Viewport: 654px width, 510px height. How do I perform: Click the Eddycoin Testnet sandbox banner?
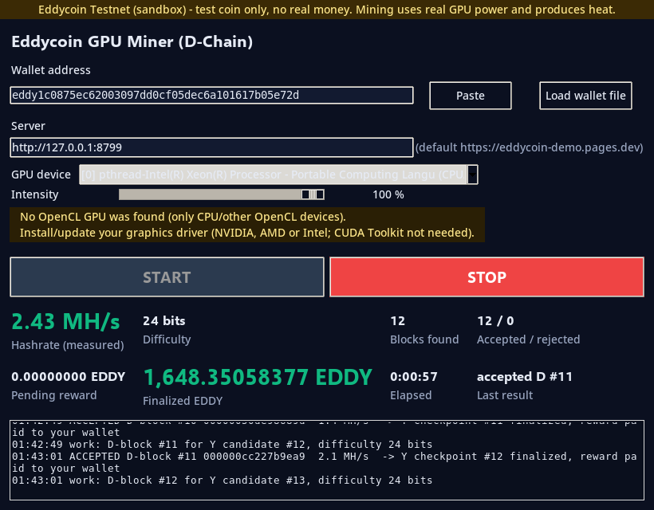(x=327, y=10)
